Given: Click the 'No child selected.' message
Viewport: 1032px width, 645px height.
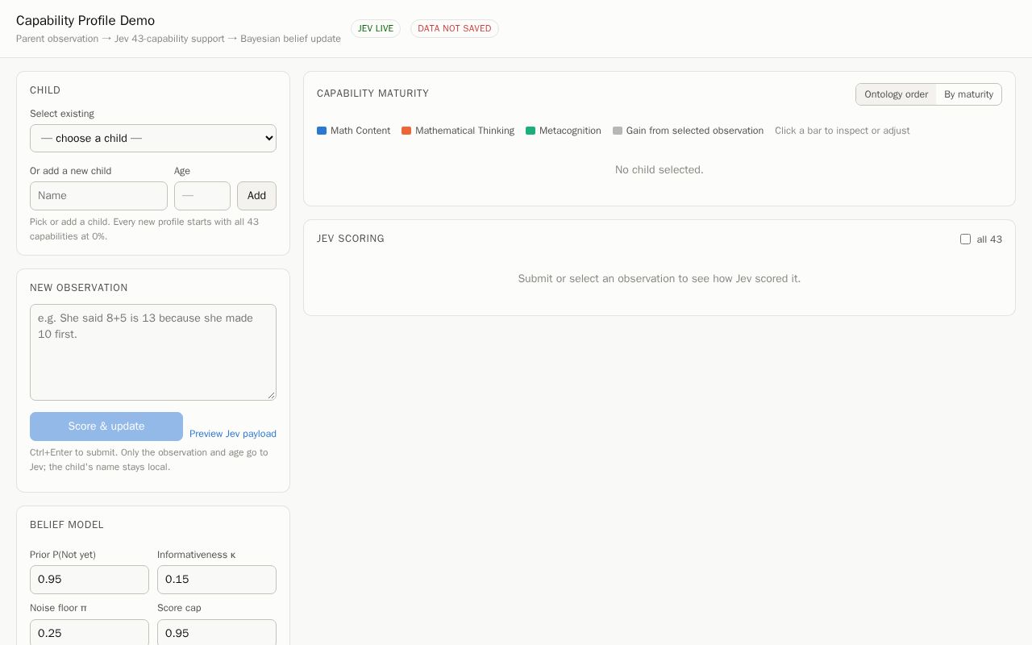Looking at the screenshot, I should [x=660, y=170].
